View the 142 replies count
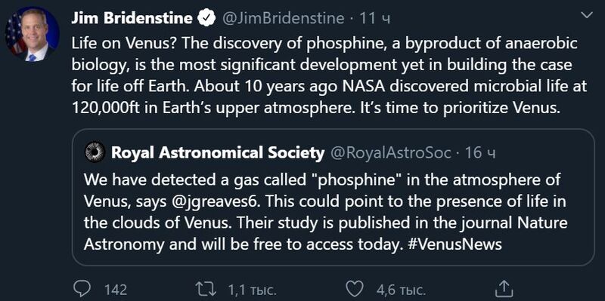This screenshot has width=605, height=301. click(116, 290)
